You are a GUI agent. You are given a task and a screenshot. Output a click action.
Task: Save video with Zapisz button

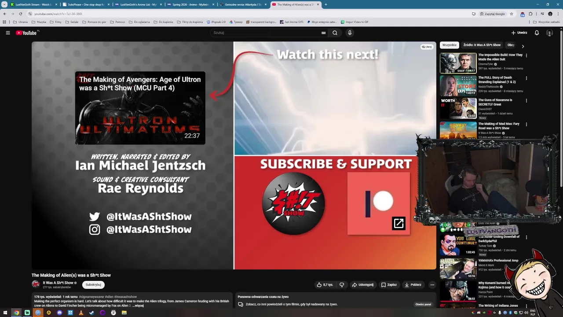click(x=389, y=285)
